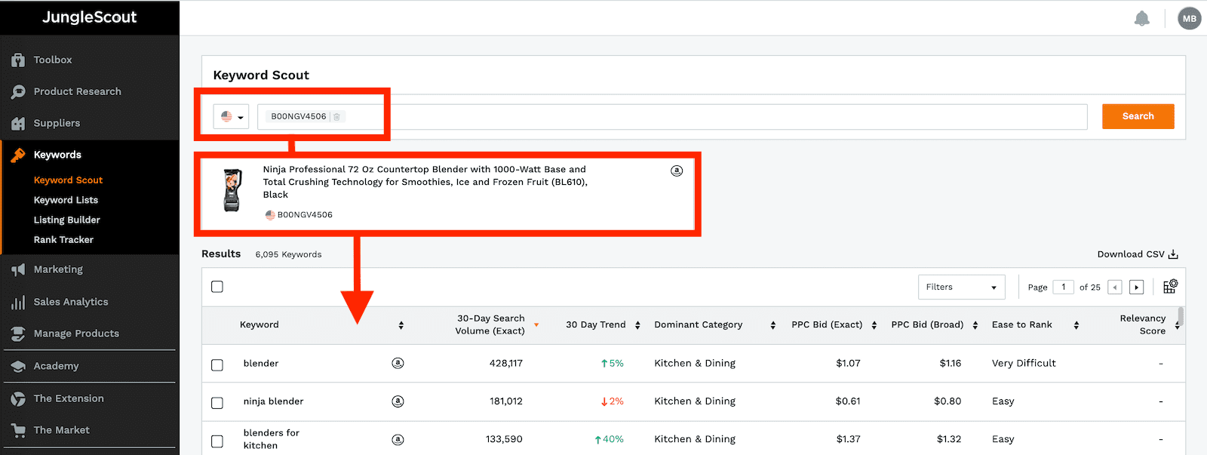Open Amazon listing icon on product card

pos(677,171)
